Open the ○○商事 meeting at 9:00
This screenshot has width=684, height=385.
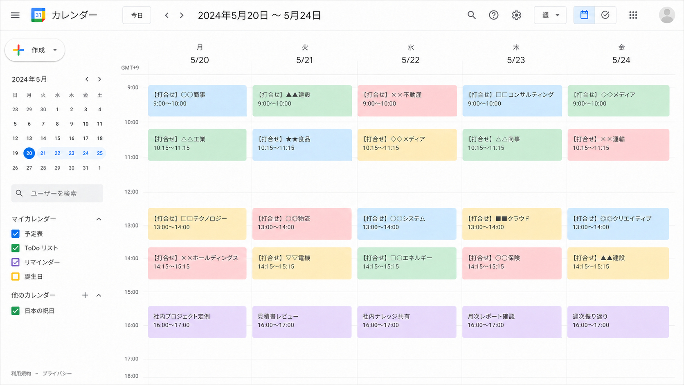(x=197, y=101)
